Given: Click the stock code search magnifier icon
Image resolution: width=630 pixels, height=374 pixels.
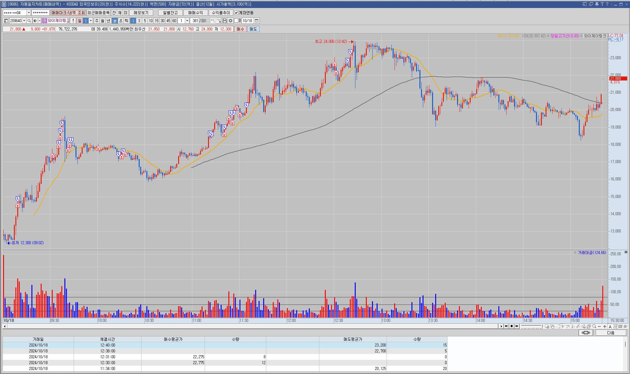Looking at the screenshot, I should (29, 21).
